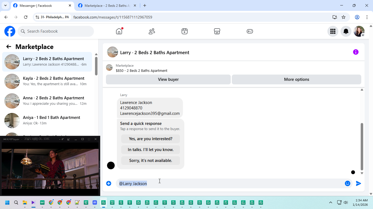The height and width of the screenshot is (209, 373).
Task: Open the emoji picker in message box
Action: [x=348, y=183]
